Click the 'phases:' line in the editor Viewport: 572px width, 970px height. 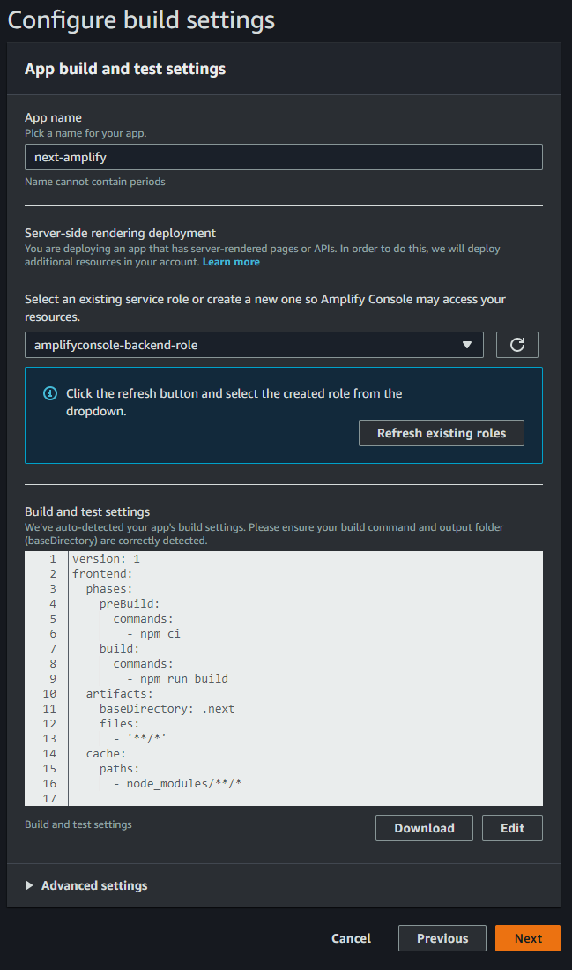(108, 588)
